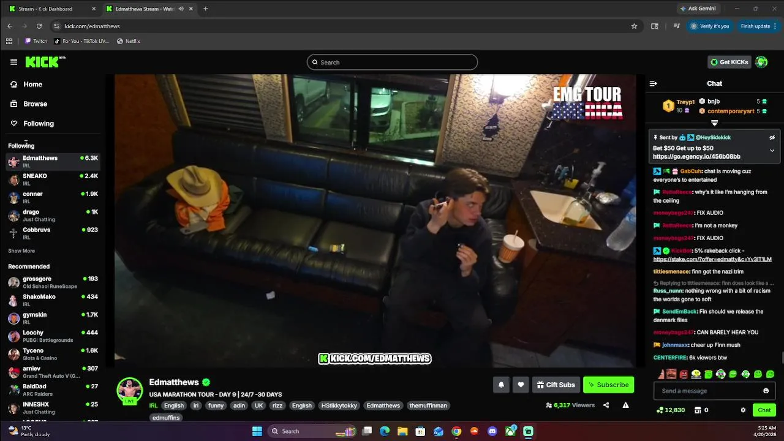Open the Twitch bookmark
This screenshot has height=441, width=784.
click(x=36, y=41)
